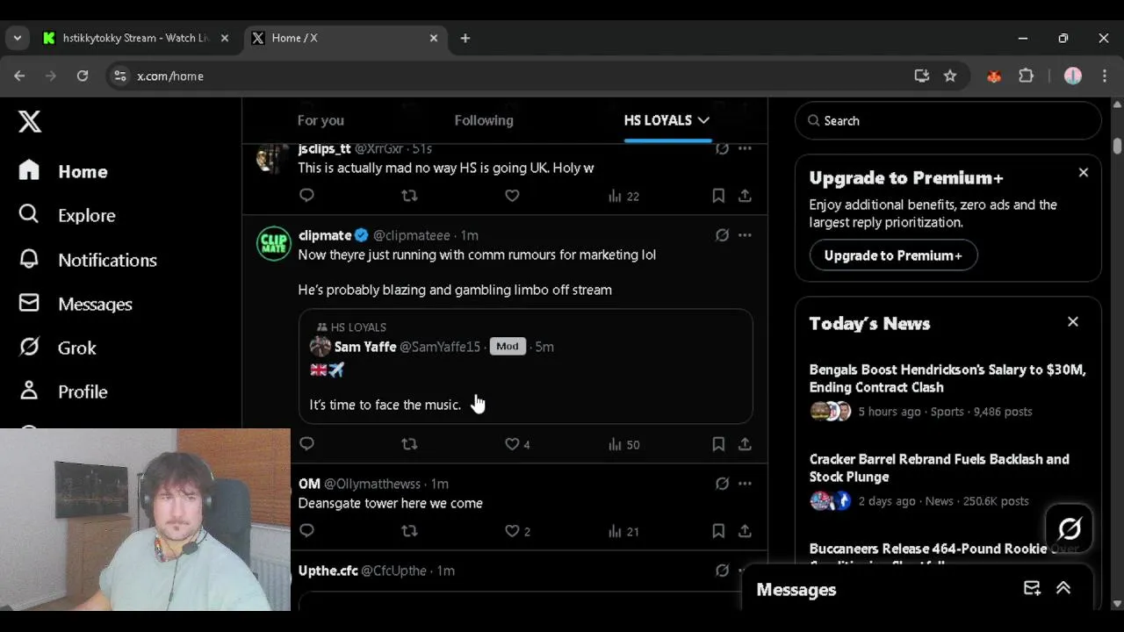Click Upgrade to Premium+ button
This screenshot has height=632, width=1124.
click(x=893, y=255)
